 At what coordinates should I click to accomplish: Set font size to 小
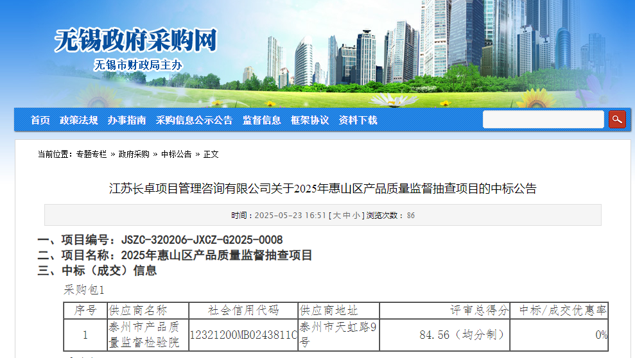click(356, 215)
